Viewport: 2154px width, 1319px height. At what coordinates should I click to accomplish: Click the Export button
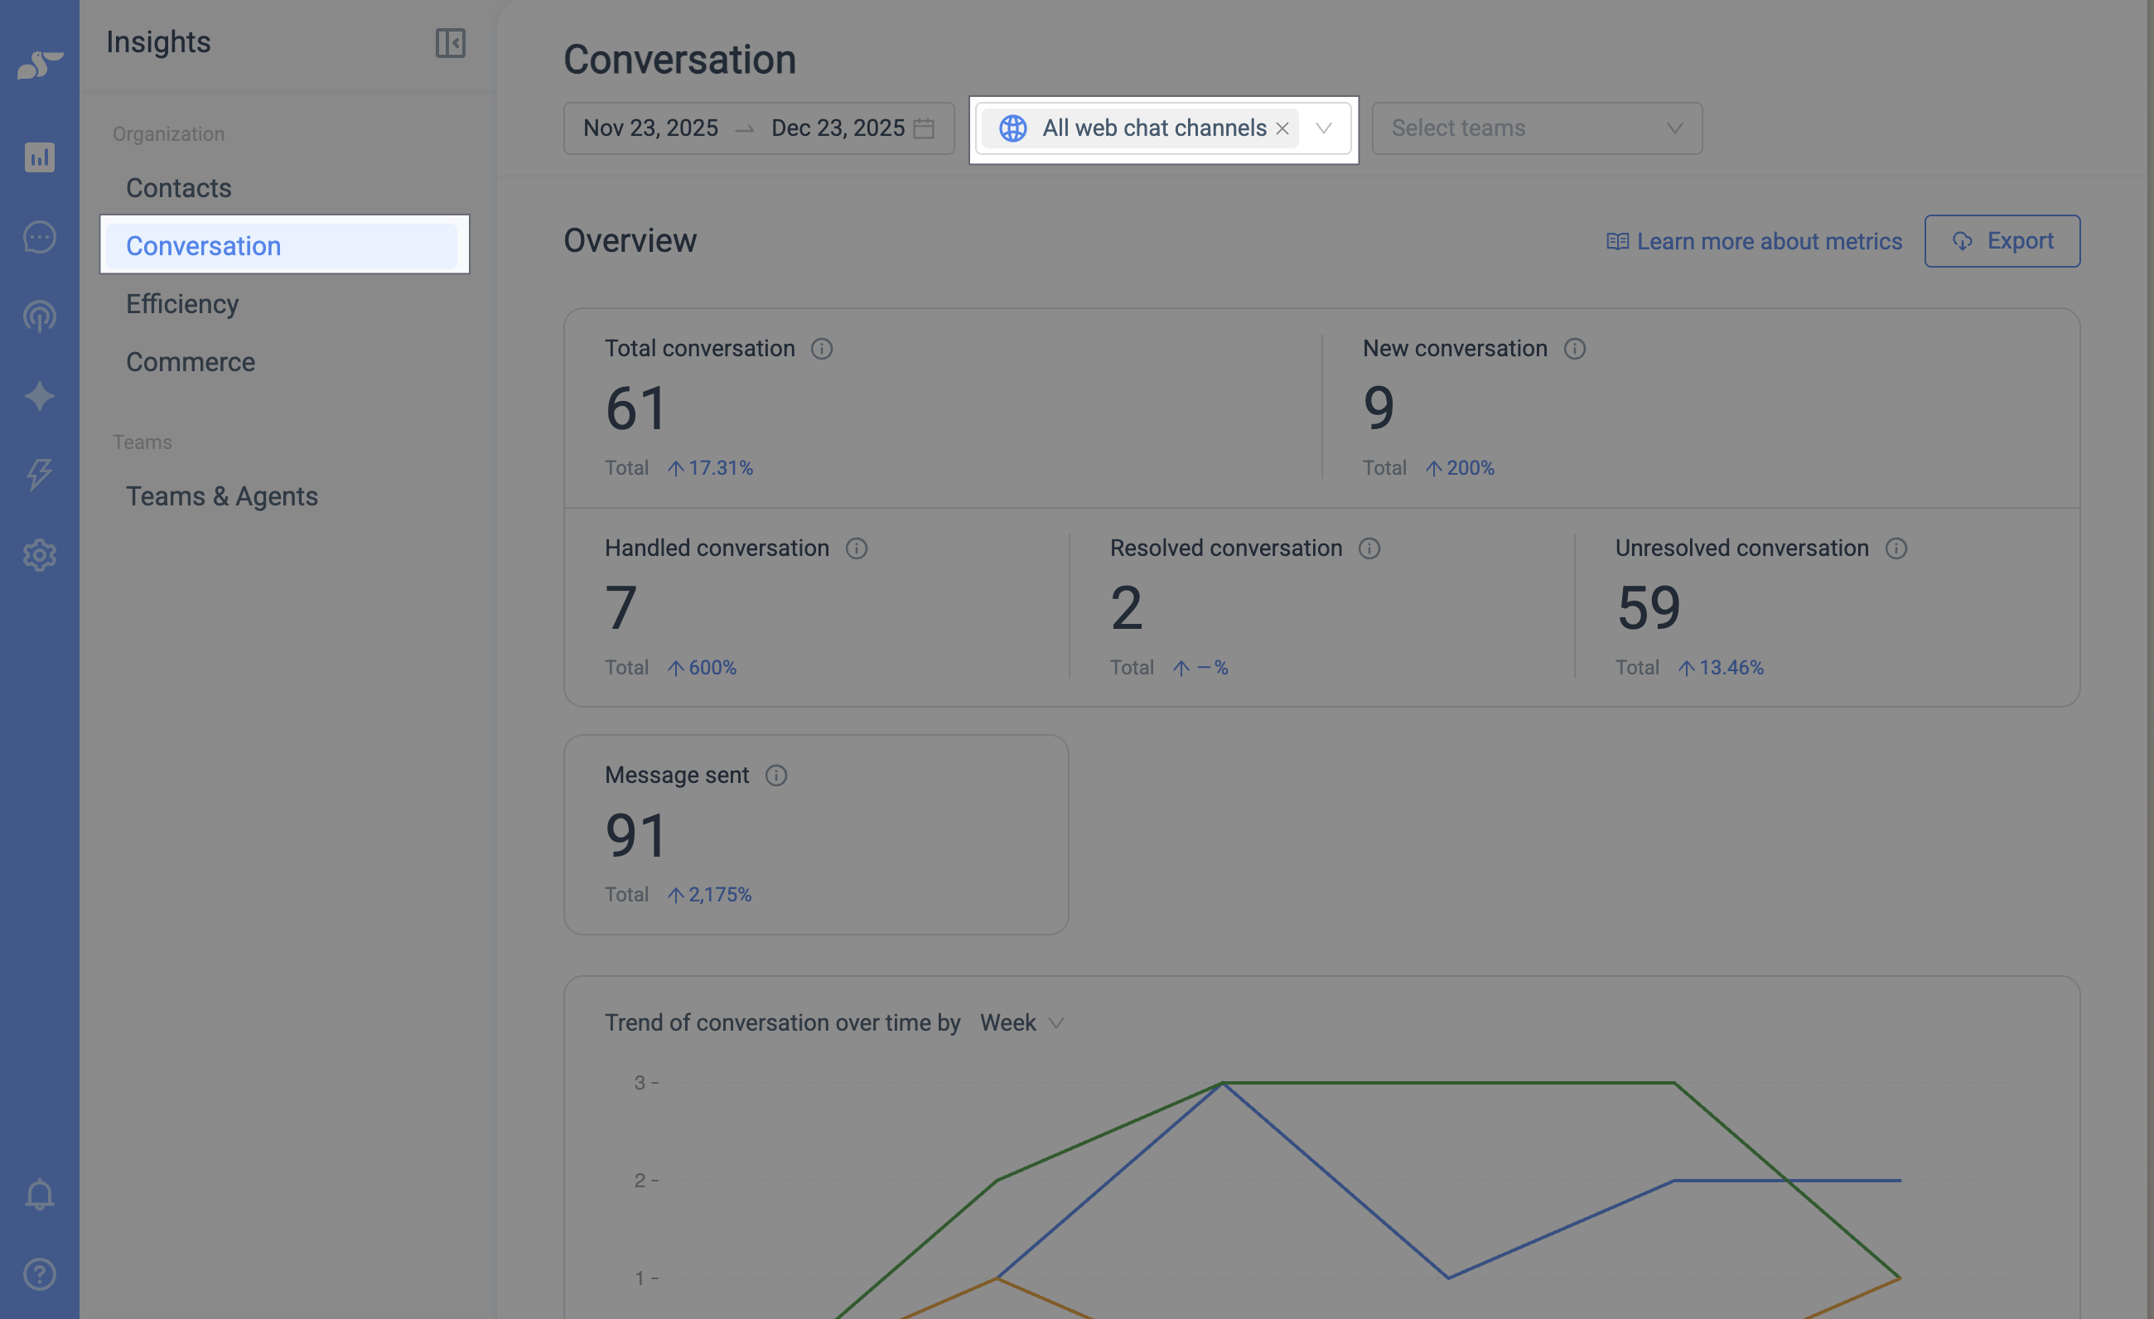[x=2002, y=241]
